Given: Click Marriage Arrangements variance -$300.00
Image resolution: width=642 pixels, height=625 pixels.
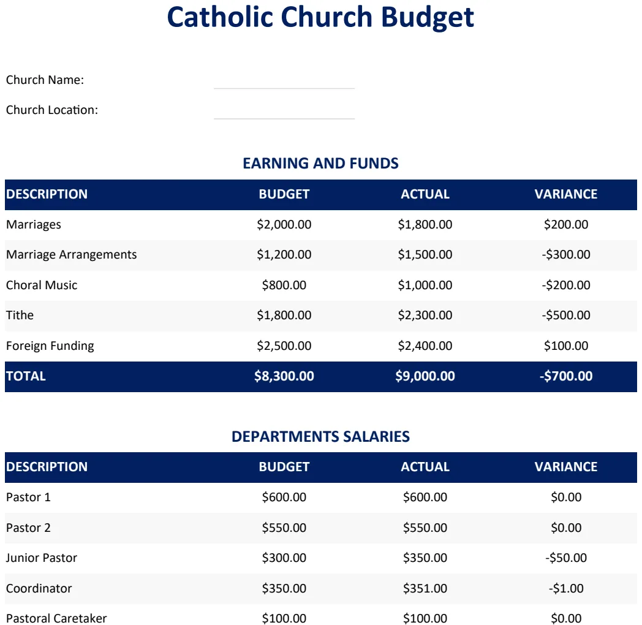Looking at the screenshot, I should tap(566, 255).
